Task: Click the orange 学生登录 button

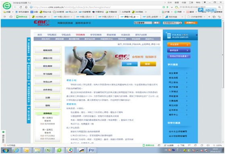Action: click(x=179, y=45)
